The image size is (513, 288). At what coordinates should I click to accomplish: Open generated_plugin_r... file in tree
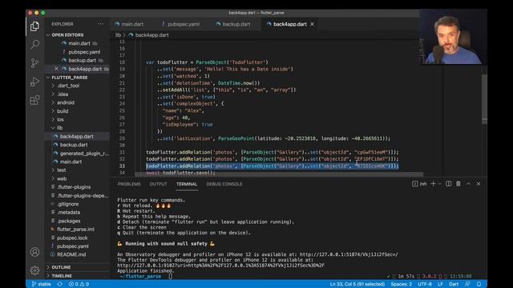click(x=84, y=153)
